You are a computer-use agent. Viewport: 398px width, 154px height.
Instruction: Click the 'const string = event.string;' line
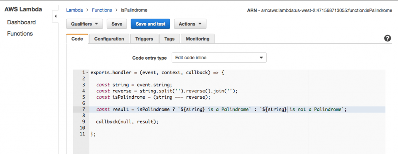(x=134, y=85)
